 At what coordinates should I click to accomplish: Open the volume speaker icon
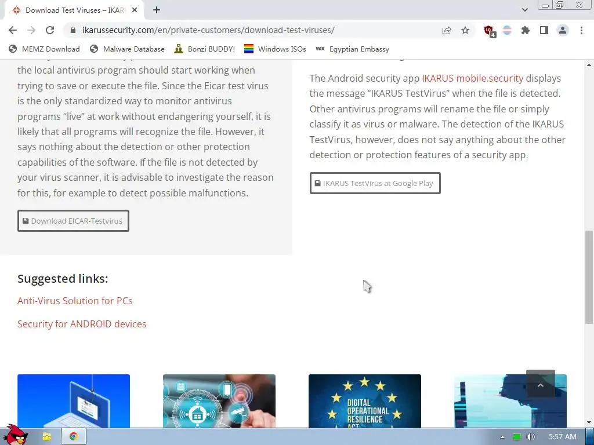click(531, 437)
